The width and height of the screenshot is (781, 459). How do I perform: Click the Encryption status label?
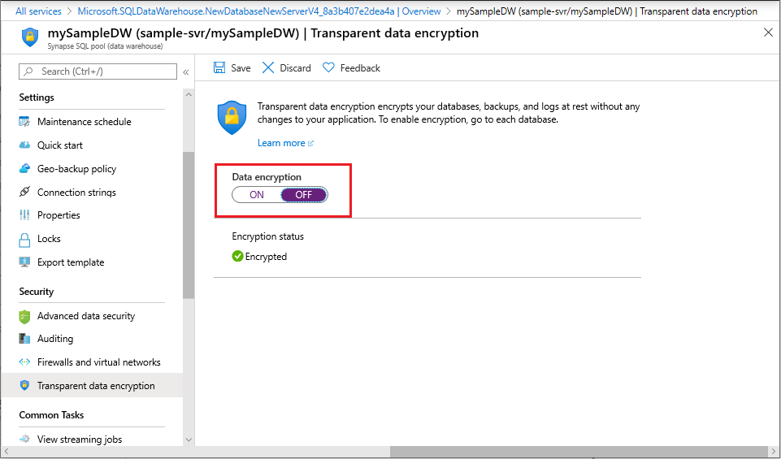(268, 236)
